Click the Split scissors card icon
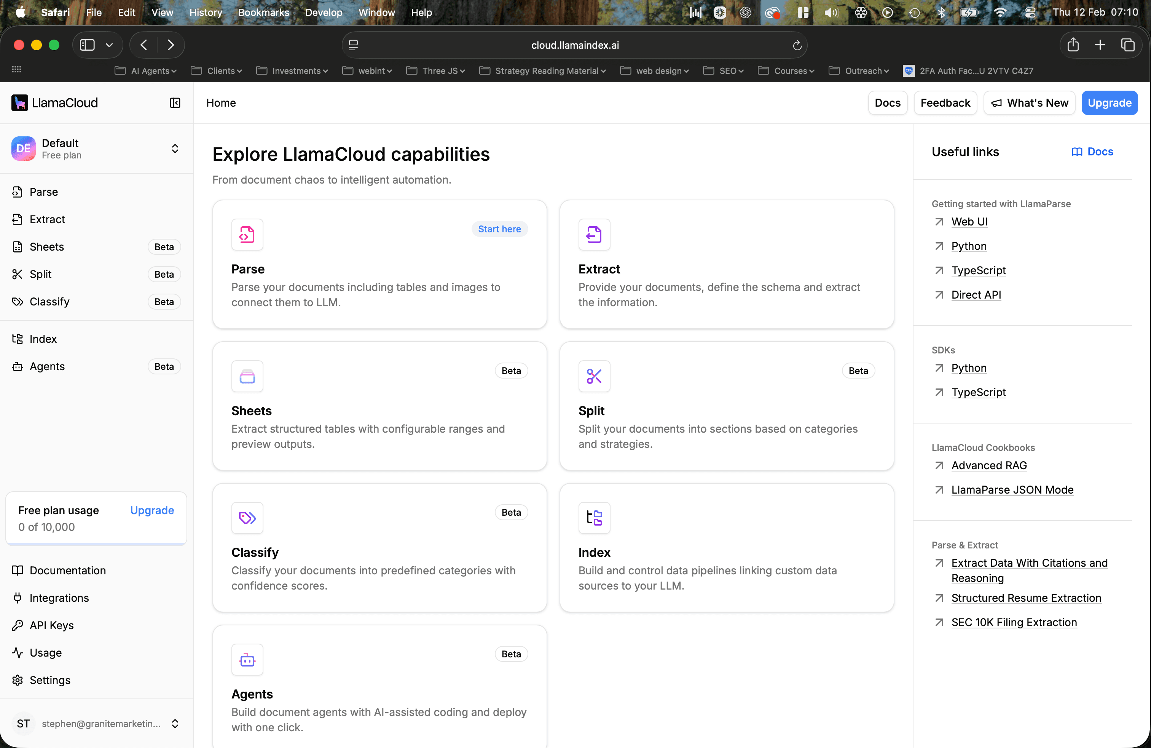Viewport: 1151px width, 748px height. click(594, 376)
